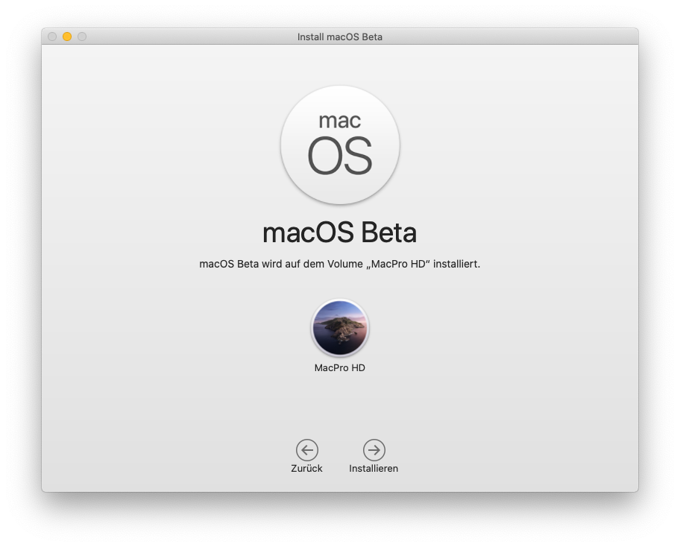Click the 'macOS Beta' heading text
Viewport: 680px width, 547px height.
tap(339, 233)
